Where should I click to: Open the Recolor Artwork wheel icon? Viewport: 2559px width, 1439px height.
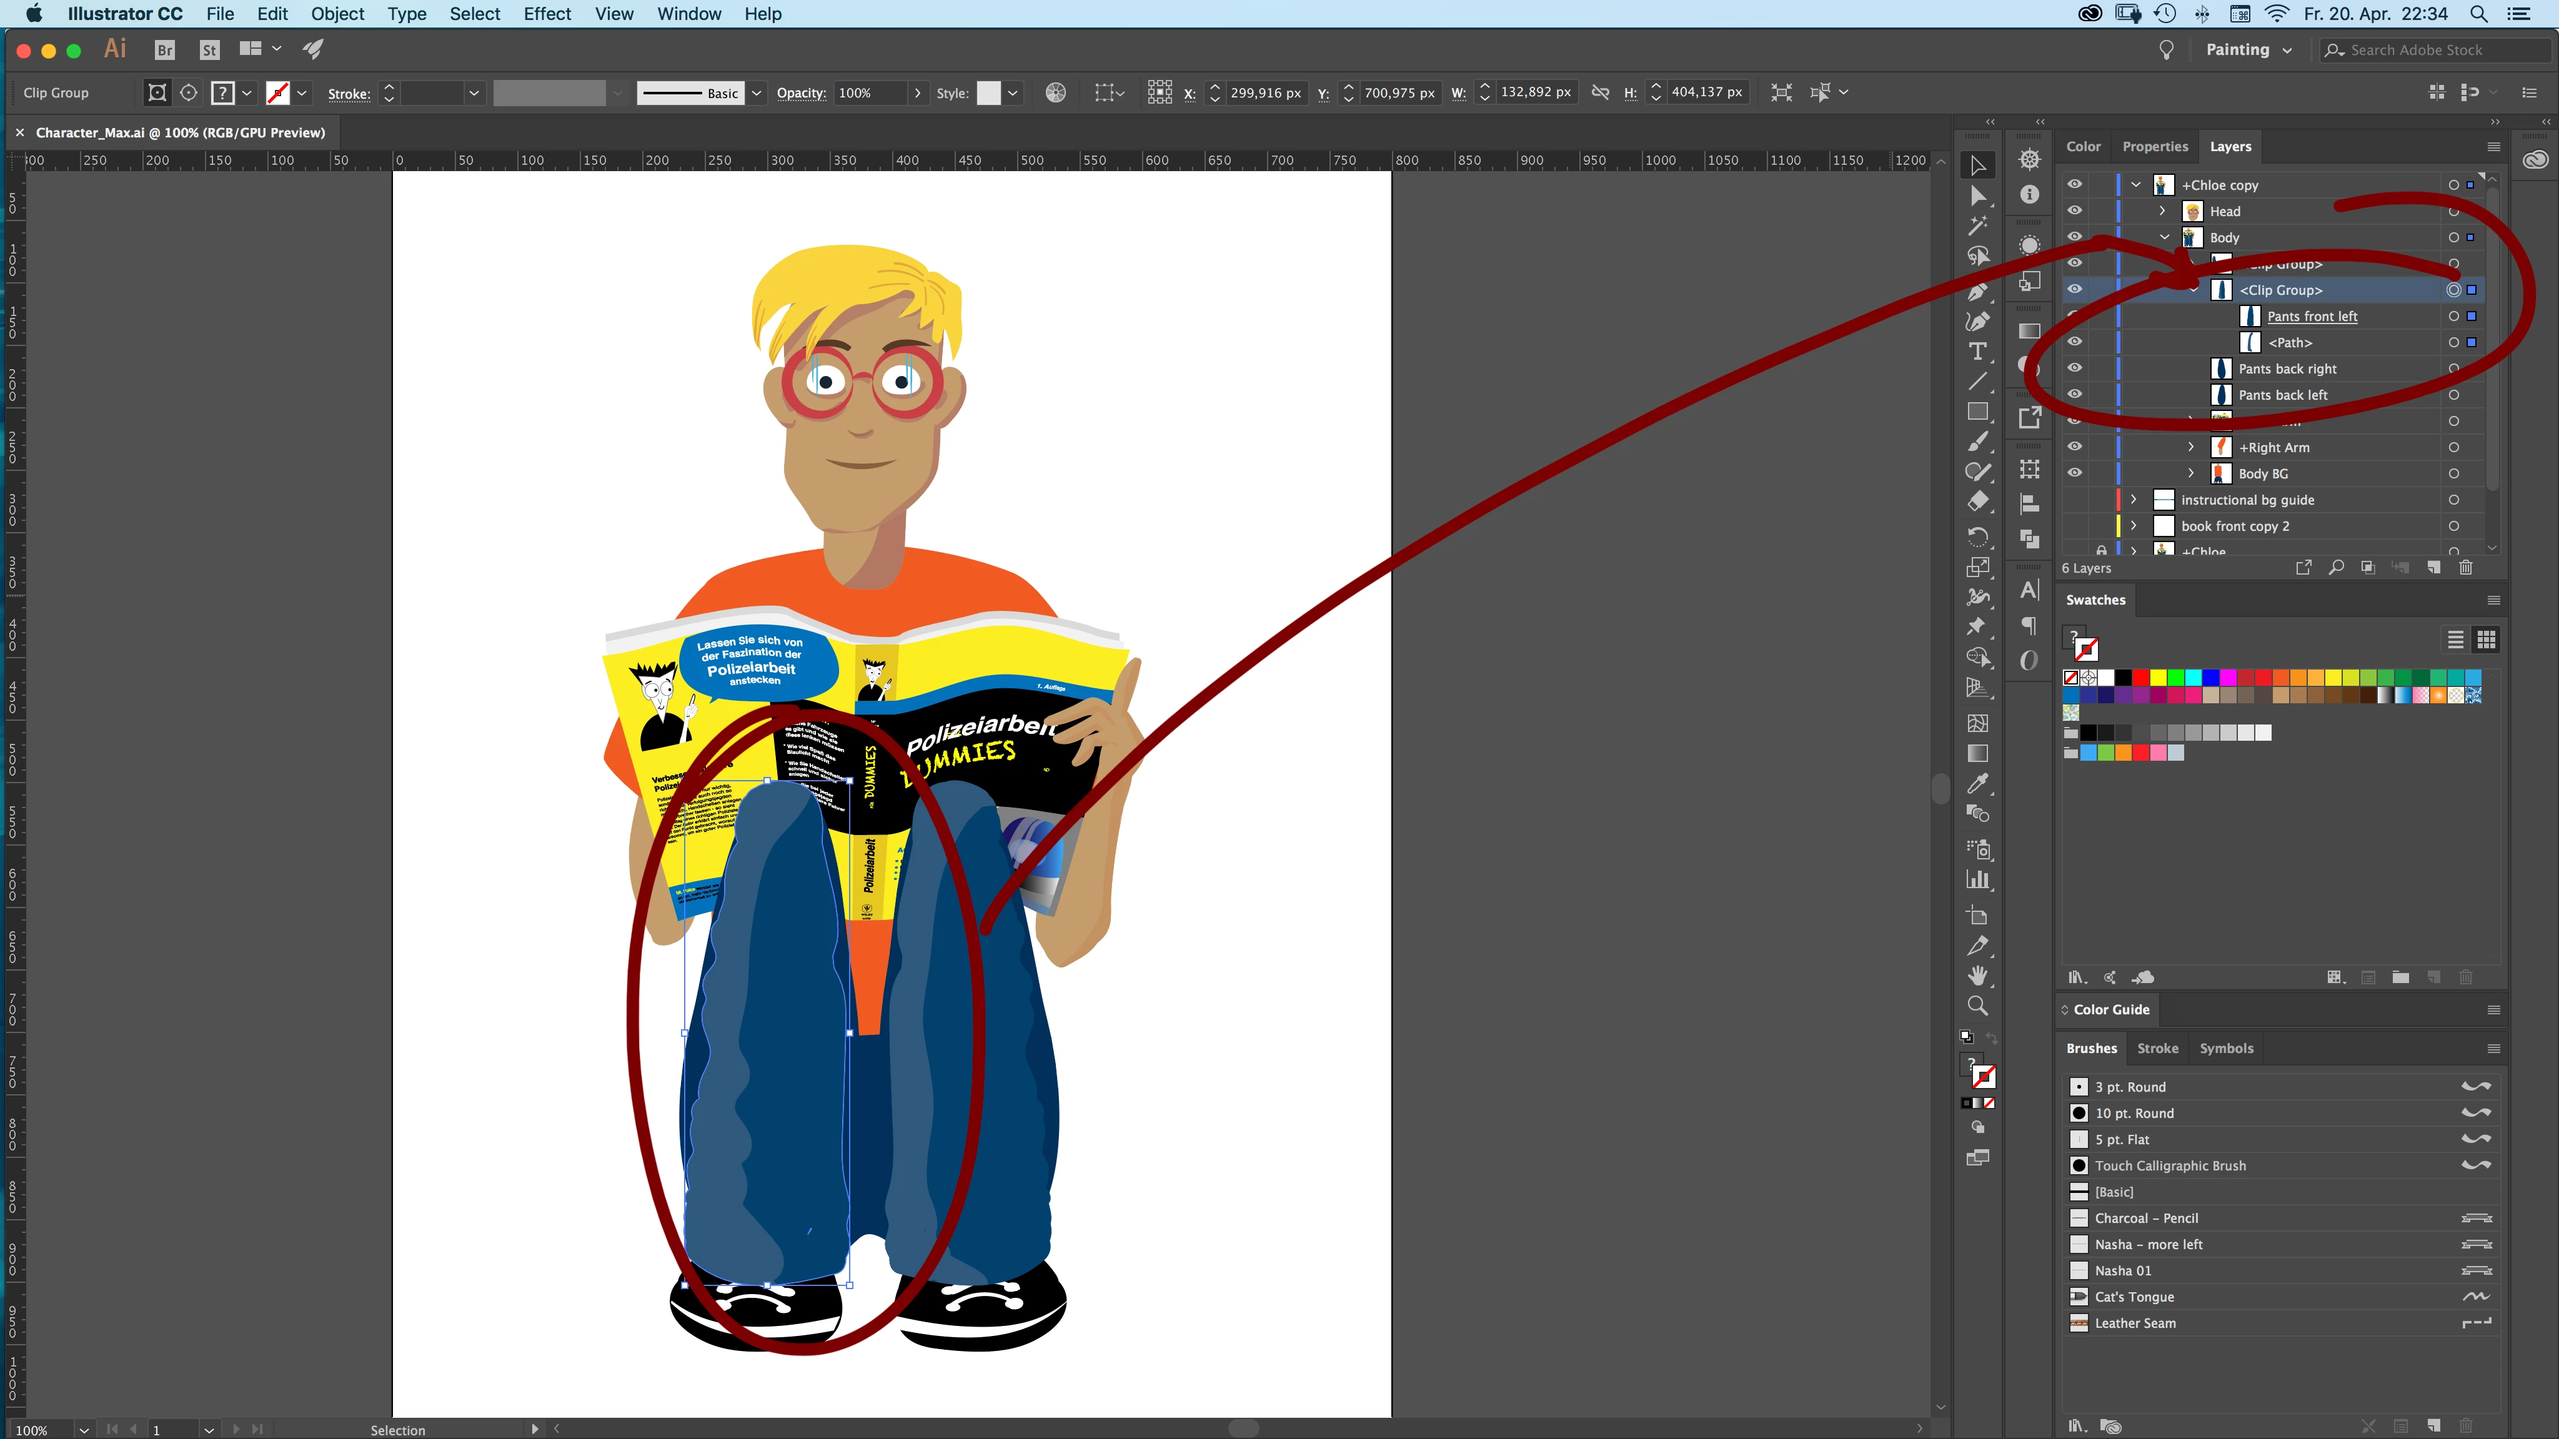(x=1056, y=92)
